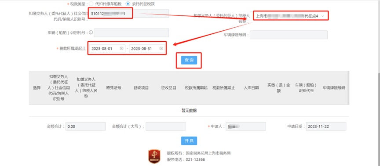Click the 征收项目 column header
The image size is (380, 166).
tap(141, 88)
